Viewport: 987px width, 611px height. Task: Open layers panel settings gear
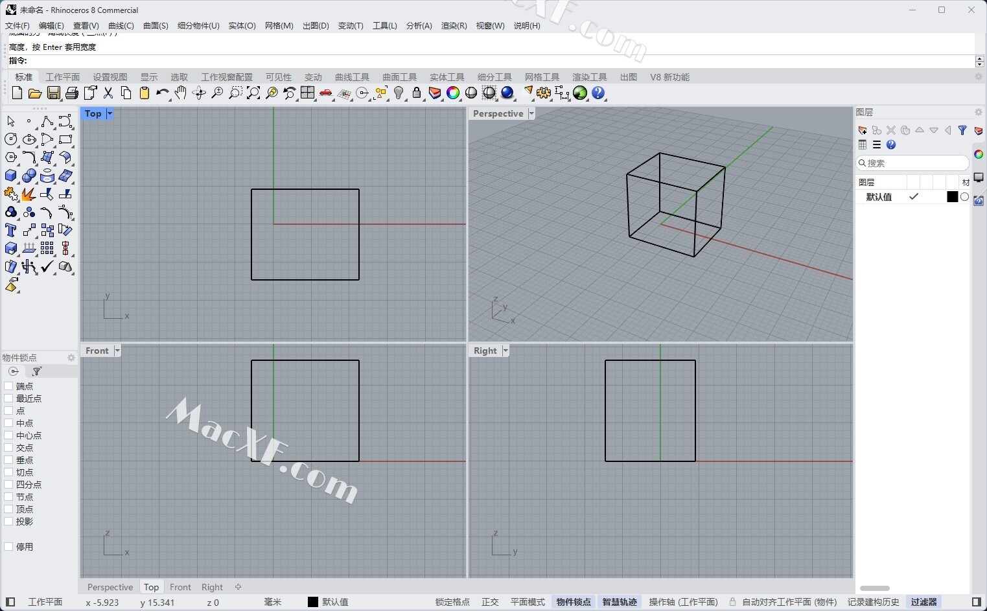click(978, 112)
